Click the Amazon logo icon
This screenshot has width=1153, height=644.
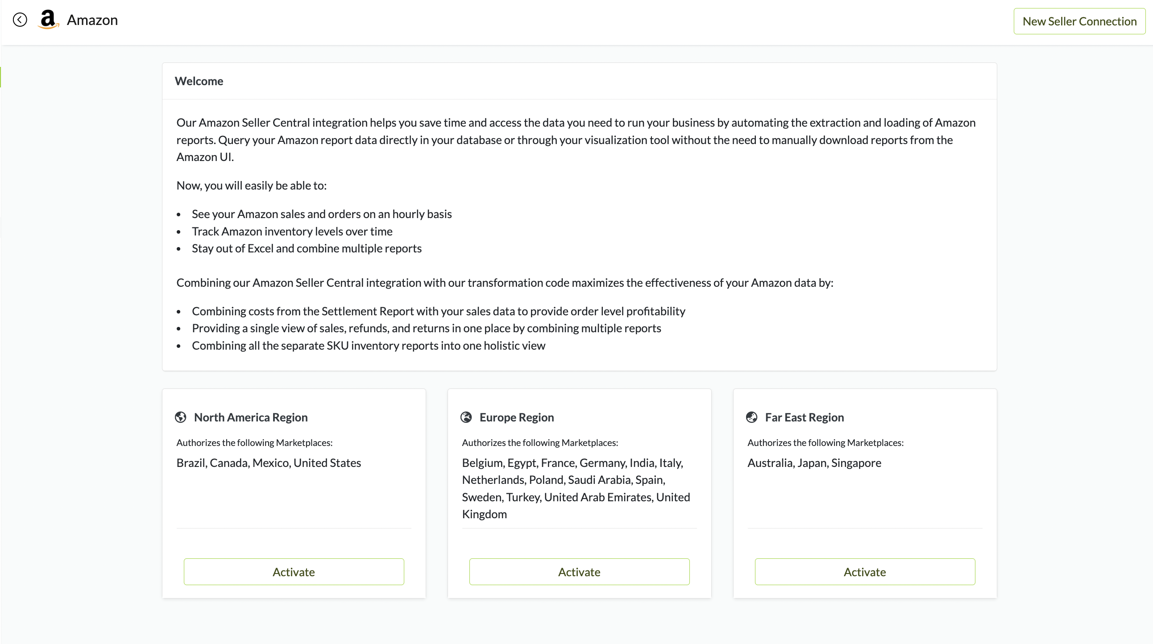coord(48,20)
